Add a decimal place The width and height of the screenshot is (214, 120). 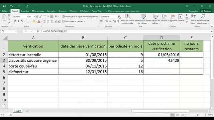click(x=114, y=21)
